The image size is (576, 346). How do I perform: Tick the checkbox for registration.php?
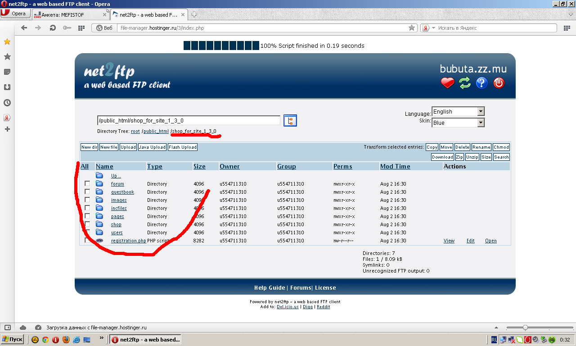coord(87,241)
